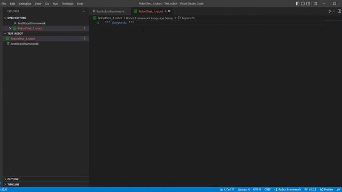Open the Run menu

tap(56, 4)
